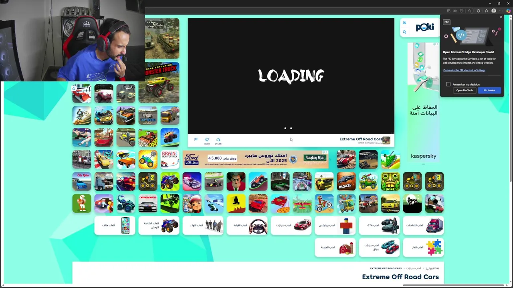The image size is (513, 288).
Task: Click the LOADING game canvas
Action: (291, 76)
